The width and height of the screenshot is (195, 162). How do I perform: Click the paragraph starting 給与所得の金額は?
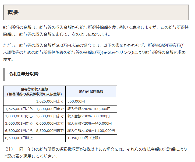[96, 31]
